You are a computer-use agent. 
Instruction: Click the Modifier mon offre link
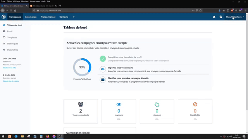[x=9, y=68]
